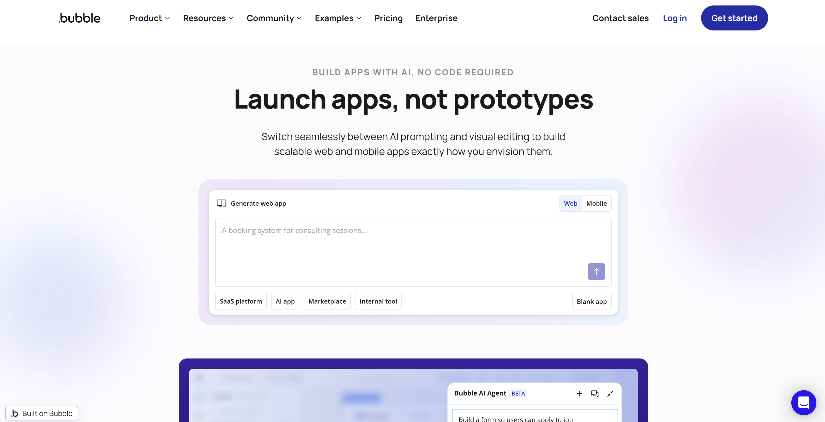Open the chat support widget

pyautogui.click(x=804, y=402)
